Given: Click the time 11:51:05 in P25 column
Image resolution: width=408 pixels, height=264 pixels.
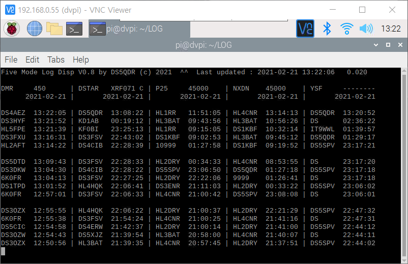Looking at the screenshot, I should pyautogui.click(x=205, y=113).
